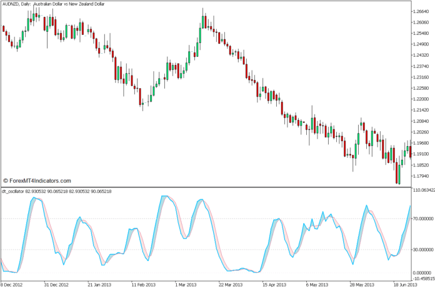
Task: Click the 1.22000 price axis label
Action: pyautogui.click(x=420, y=99)
